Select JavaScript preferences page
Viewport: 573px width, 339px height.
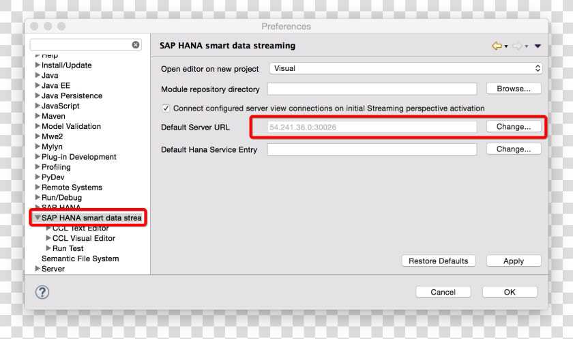coord(60,106)
